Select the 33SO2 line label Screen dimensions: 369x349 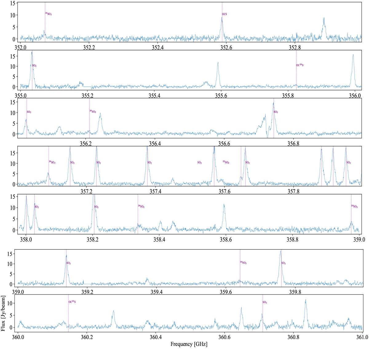click(x=226, y=162)
